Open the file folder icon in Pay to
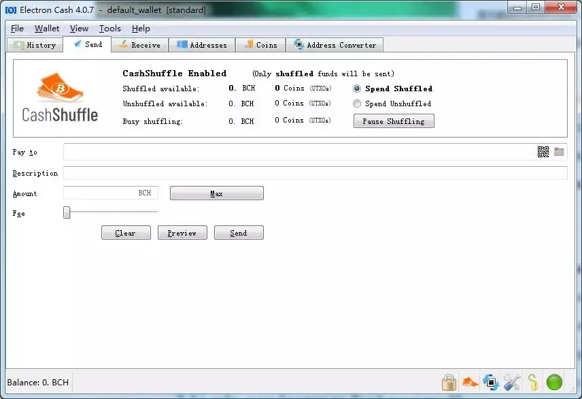The image size is (582, 399). [x=559, y=152]
